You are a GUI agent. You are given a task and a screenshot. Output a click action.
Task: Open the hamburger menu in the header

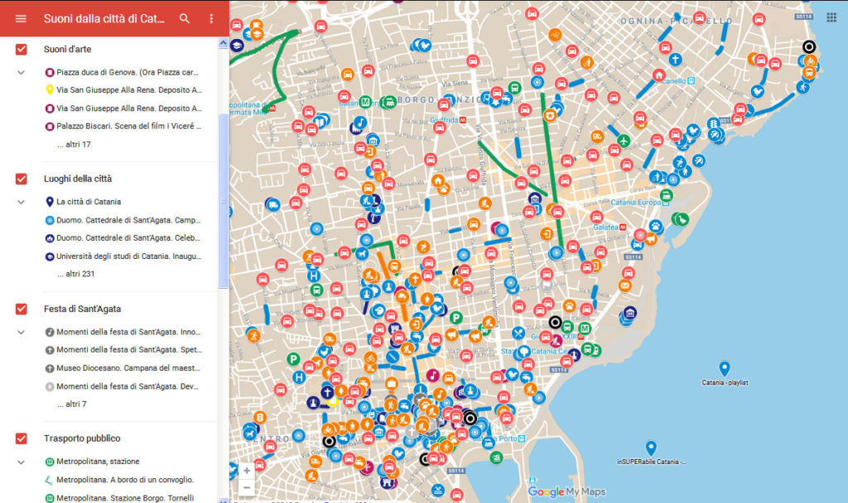[21, 18]
